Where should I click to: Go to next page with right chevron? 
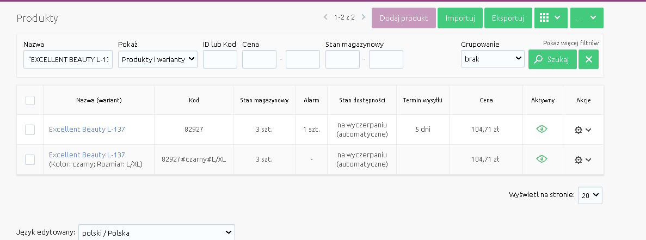[364, 17]
